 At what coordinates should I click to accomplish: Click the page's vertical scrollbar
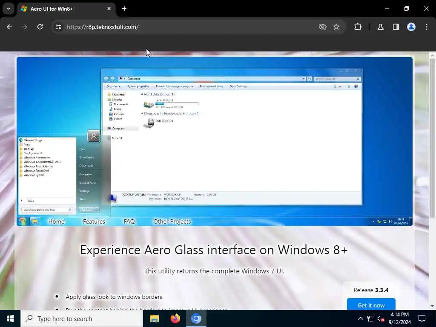click(432, 138)
